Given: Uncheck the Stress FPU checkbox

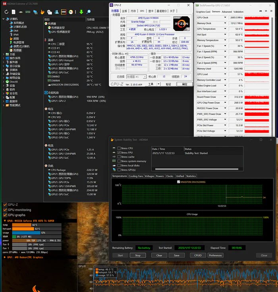Looking at the screenshot, I should [119, 152].
